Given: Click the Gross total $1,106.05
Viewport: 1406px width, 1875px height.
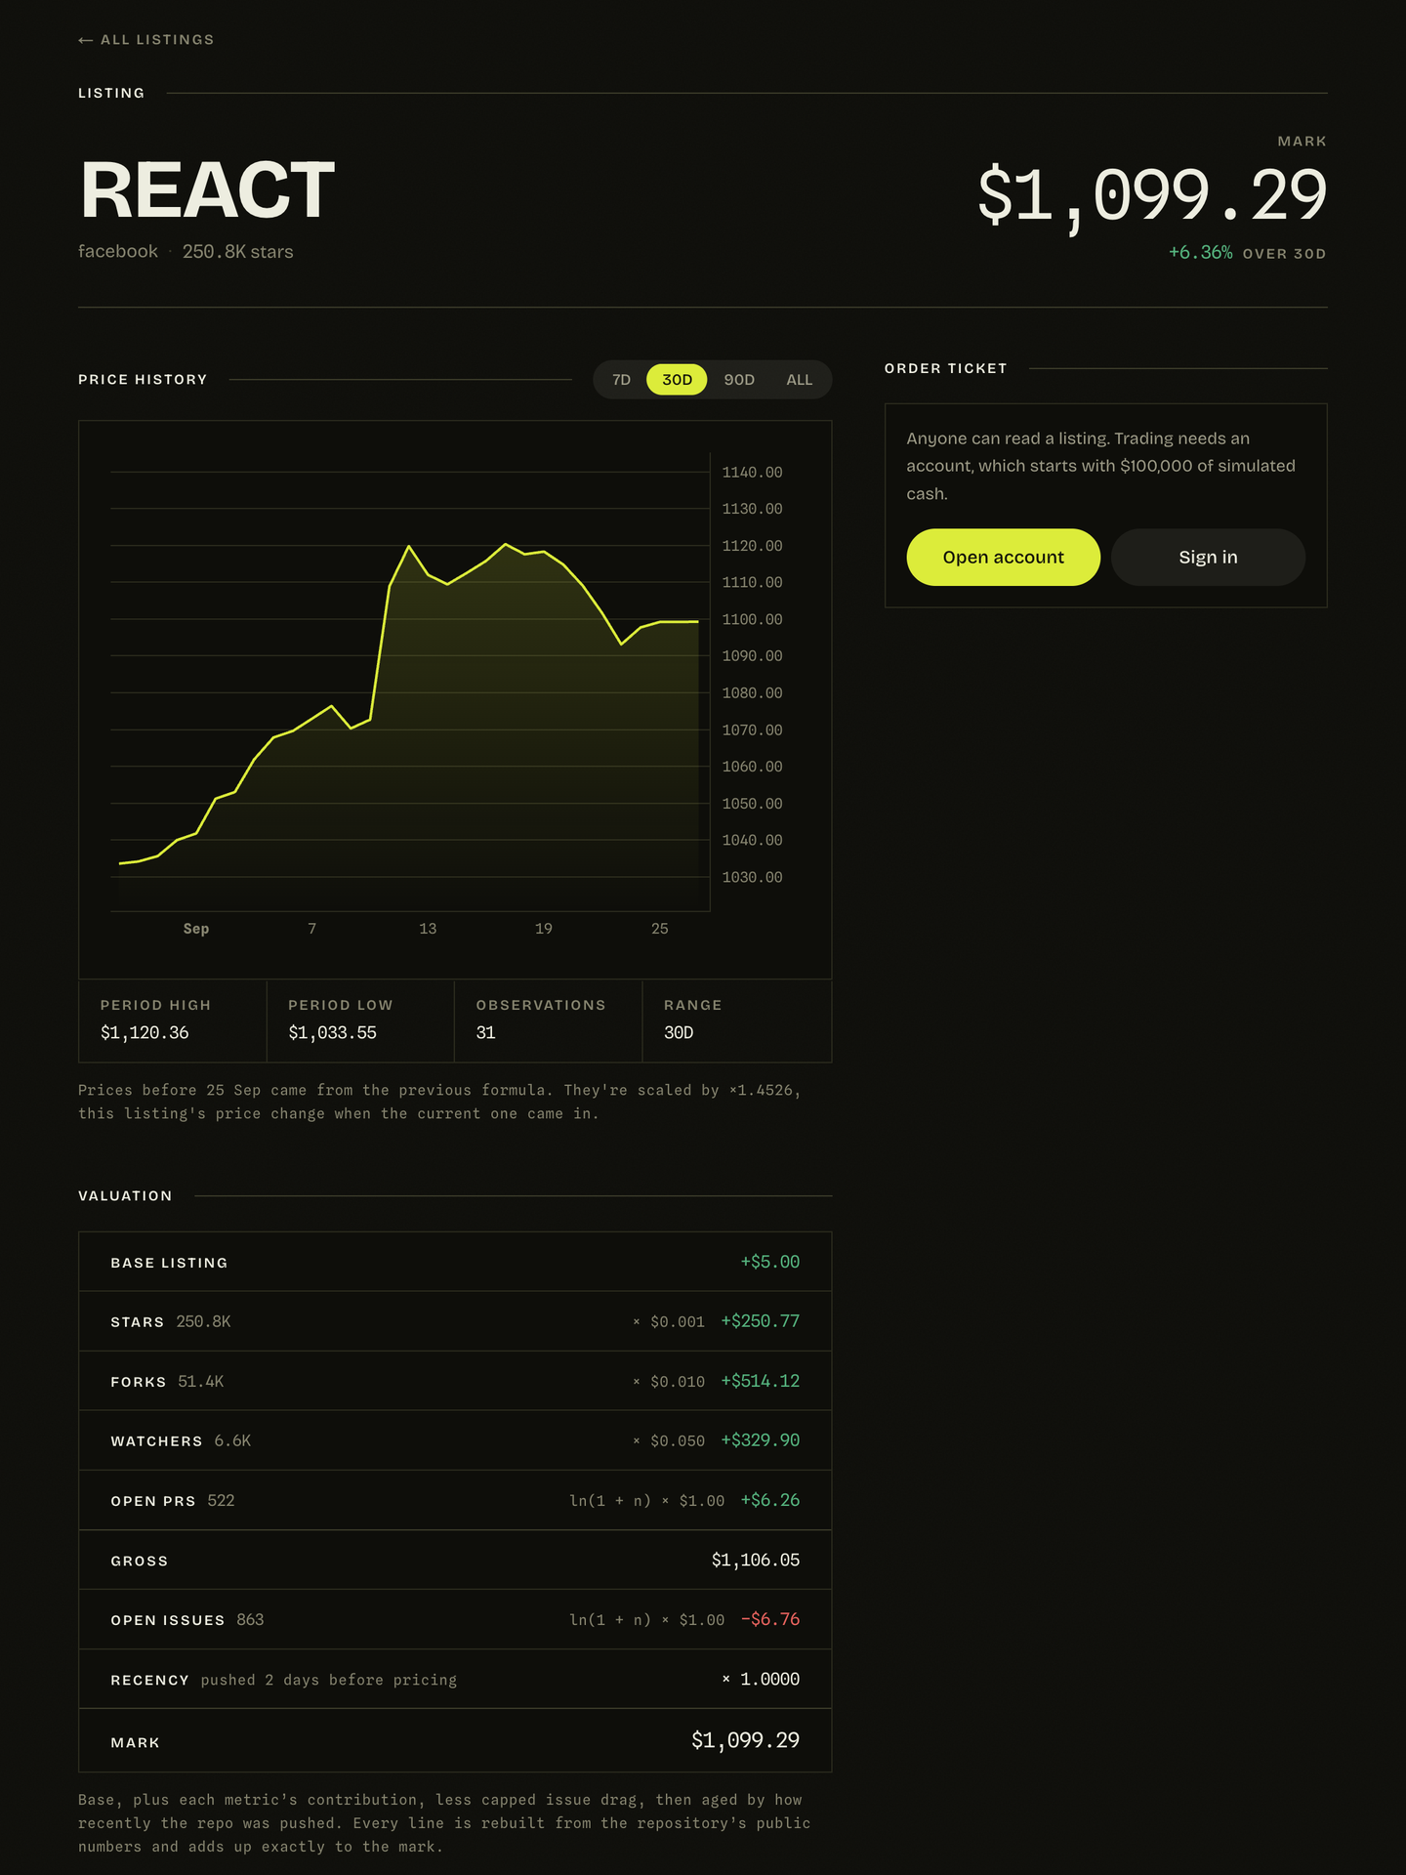Looking at the screenshot, I should point(755,1561).
